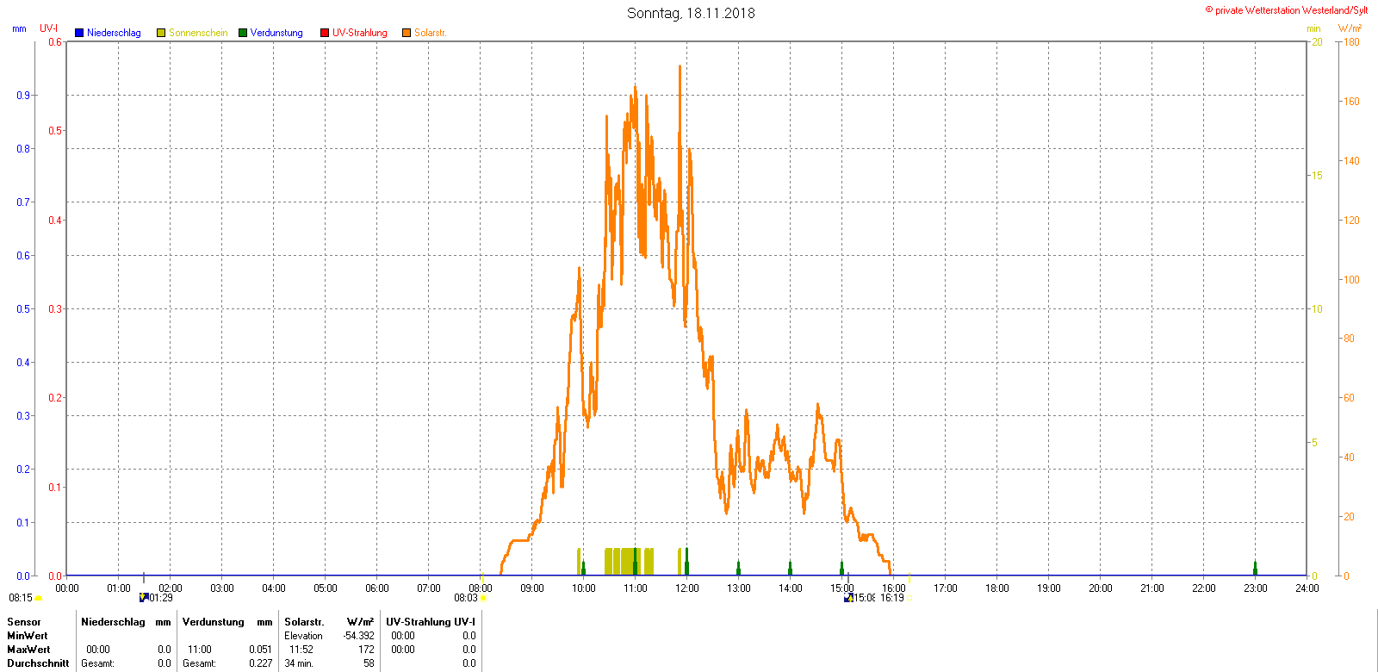
Task: Click the red 'UV-I' axis unit label
Action: pyautogui.click(x=49, y=28)
